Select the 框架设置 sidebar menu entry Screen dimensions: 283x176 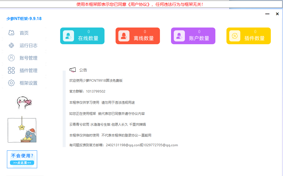point(29,83)
